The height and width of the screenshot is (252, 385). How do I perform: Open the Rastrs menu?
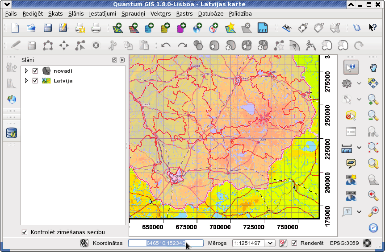click(184, 14)
